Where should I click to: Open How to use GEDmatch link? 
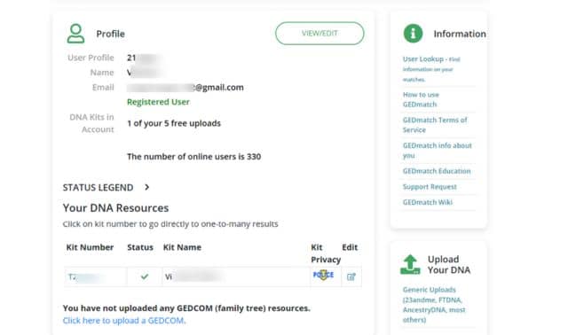pos(421,99)
